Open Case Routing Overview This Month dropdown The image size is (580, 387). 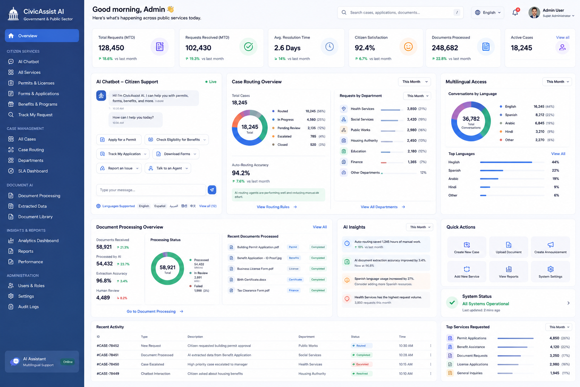(x=415, y=82)
